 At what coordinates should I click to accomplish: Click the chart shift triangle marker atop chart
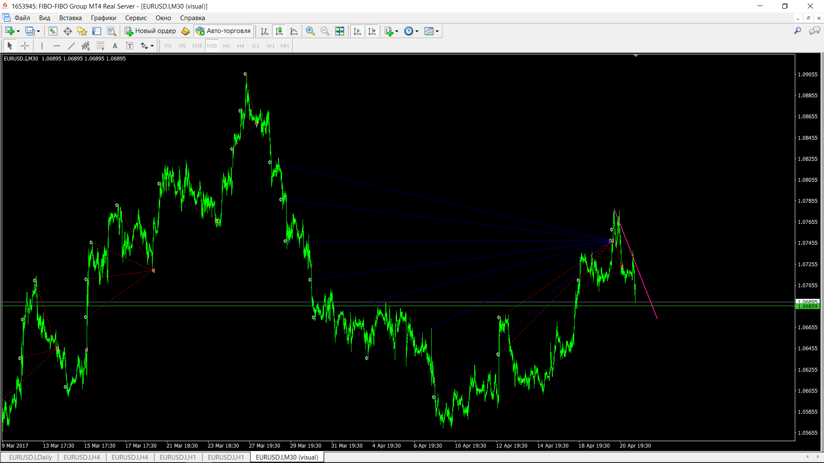tap(636, 56)
